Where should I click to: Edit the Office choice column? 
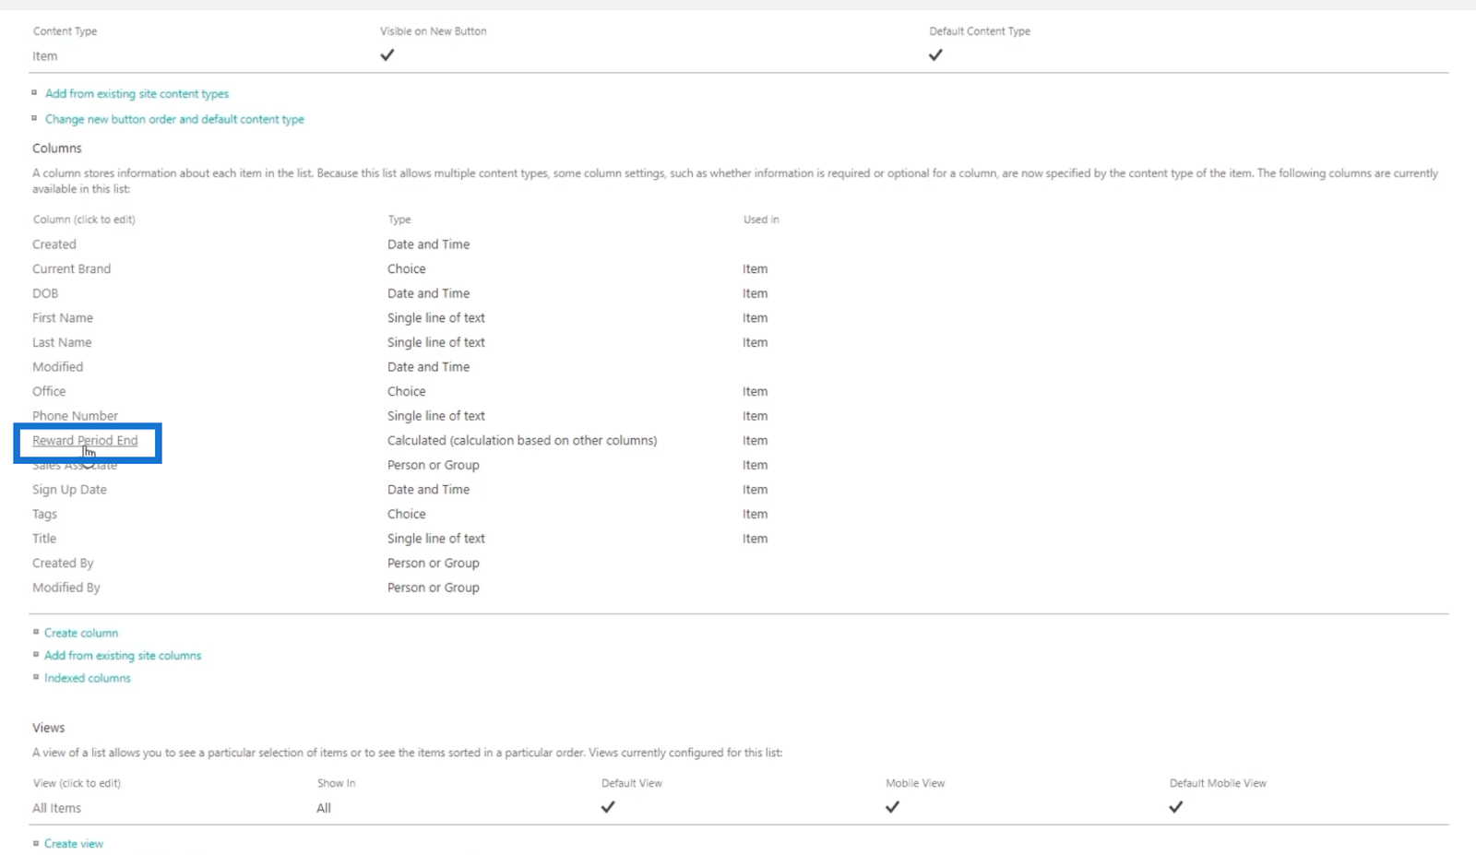tap(49, 392)
